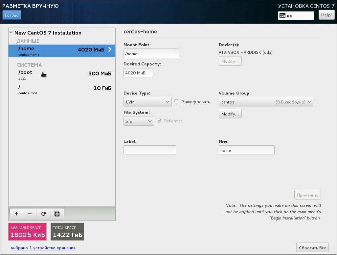Open the Help! button
This screenshot has height=255, width=337.
point(326,15)
